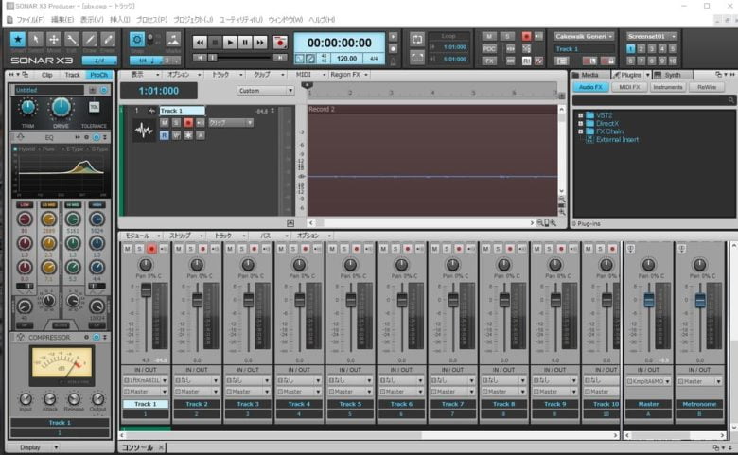Open the Region FX dropdown
738x455 pixels.
[349, 75]
